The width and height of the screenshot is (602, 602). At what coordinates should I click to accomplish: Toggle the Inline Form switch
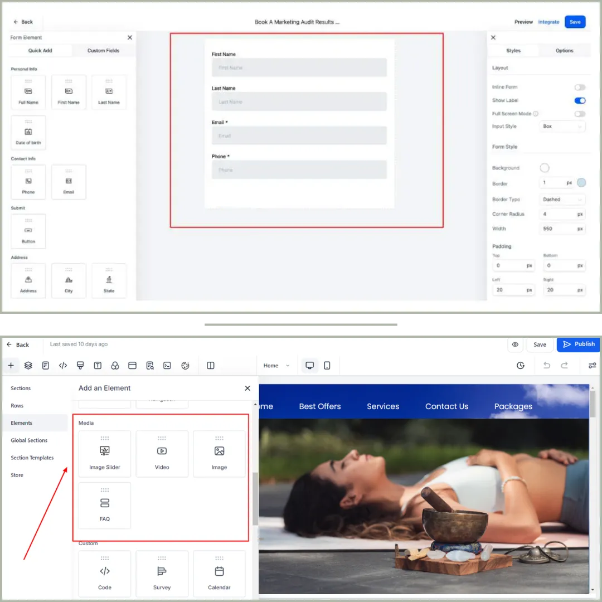coord(580,87)
